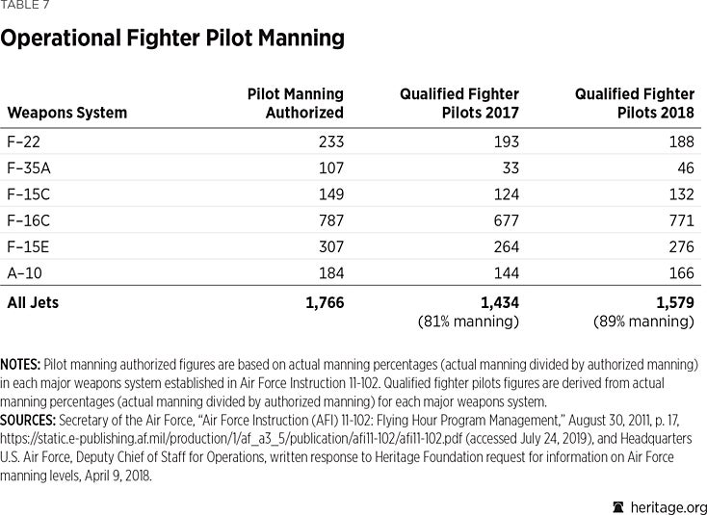This screenshot has width=707, height=515.
Task: Click the "Qualified Fighter Pilots 2017" header
Action: click(x=459, y=103)
